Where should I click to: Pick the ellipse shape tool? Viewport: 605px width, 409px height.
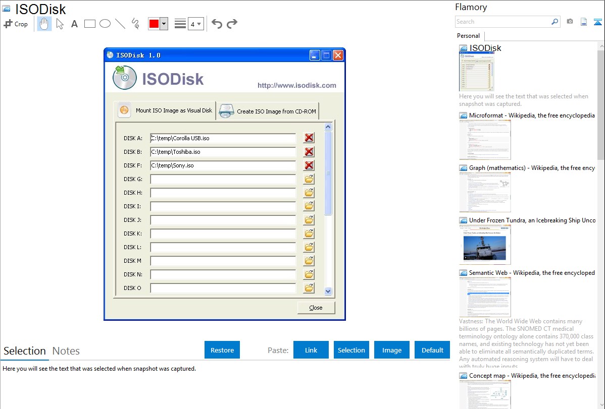point(105,24)
